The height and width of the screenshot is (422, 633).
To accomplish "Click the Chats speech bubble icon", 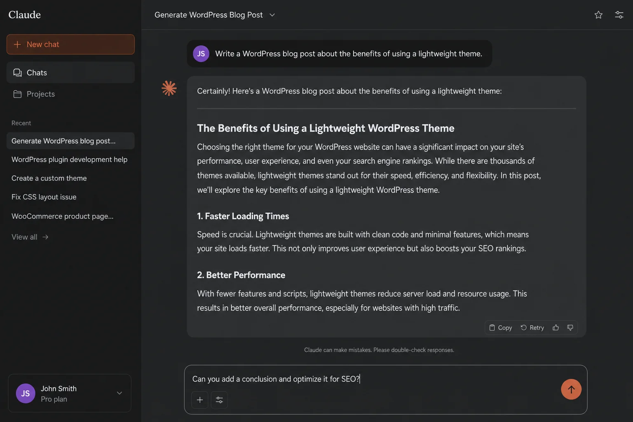I will [x=17, y=73].
